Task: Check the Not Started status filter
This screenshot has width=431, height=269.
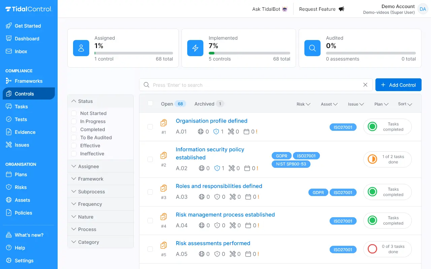Action: 74,113
